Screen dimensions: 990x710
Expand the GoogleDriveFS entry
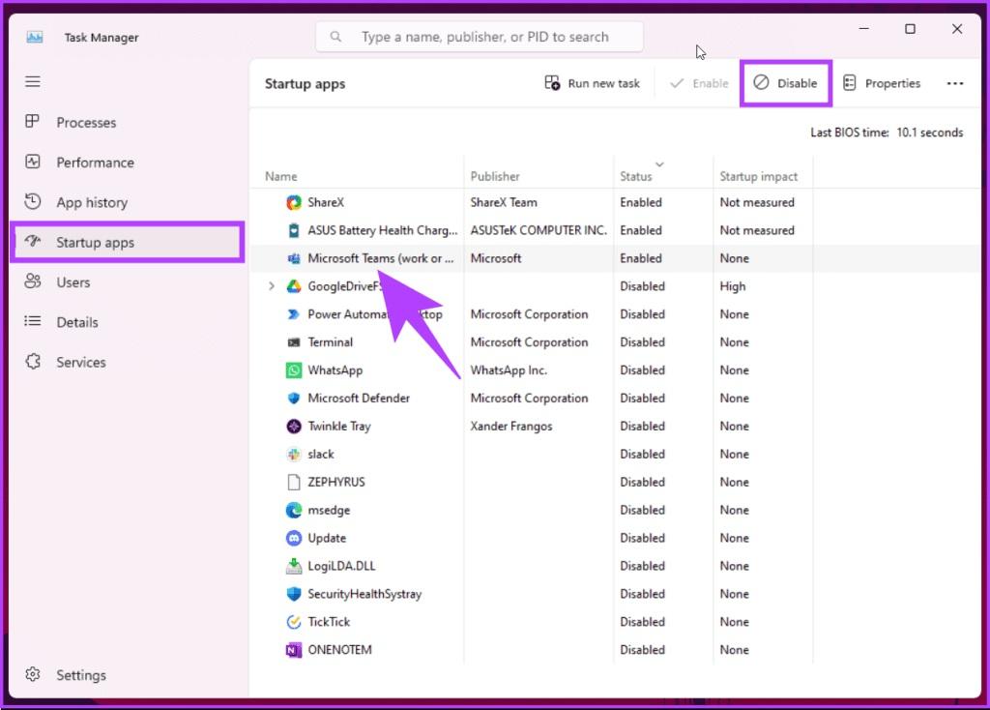(272, 286)
